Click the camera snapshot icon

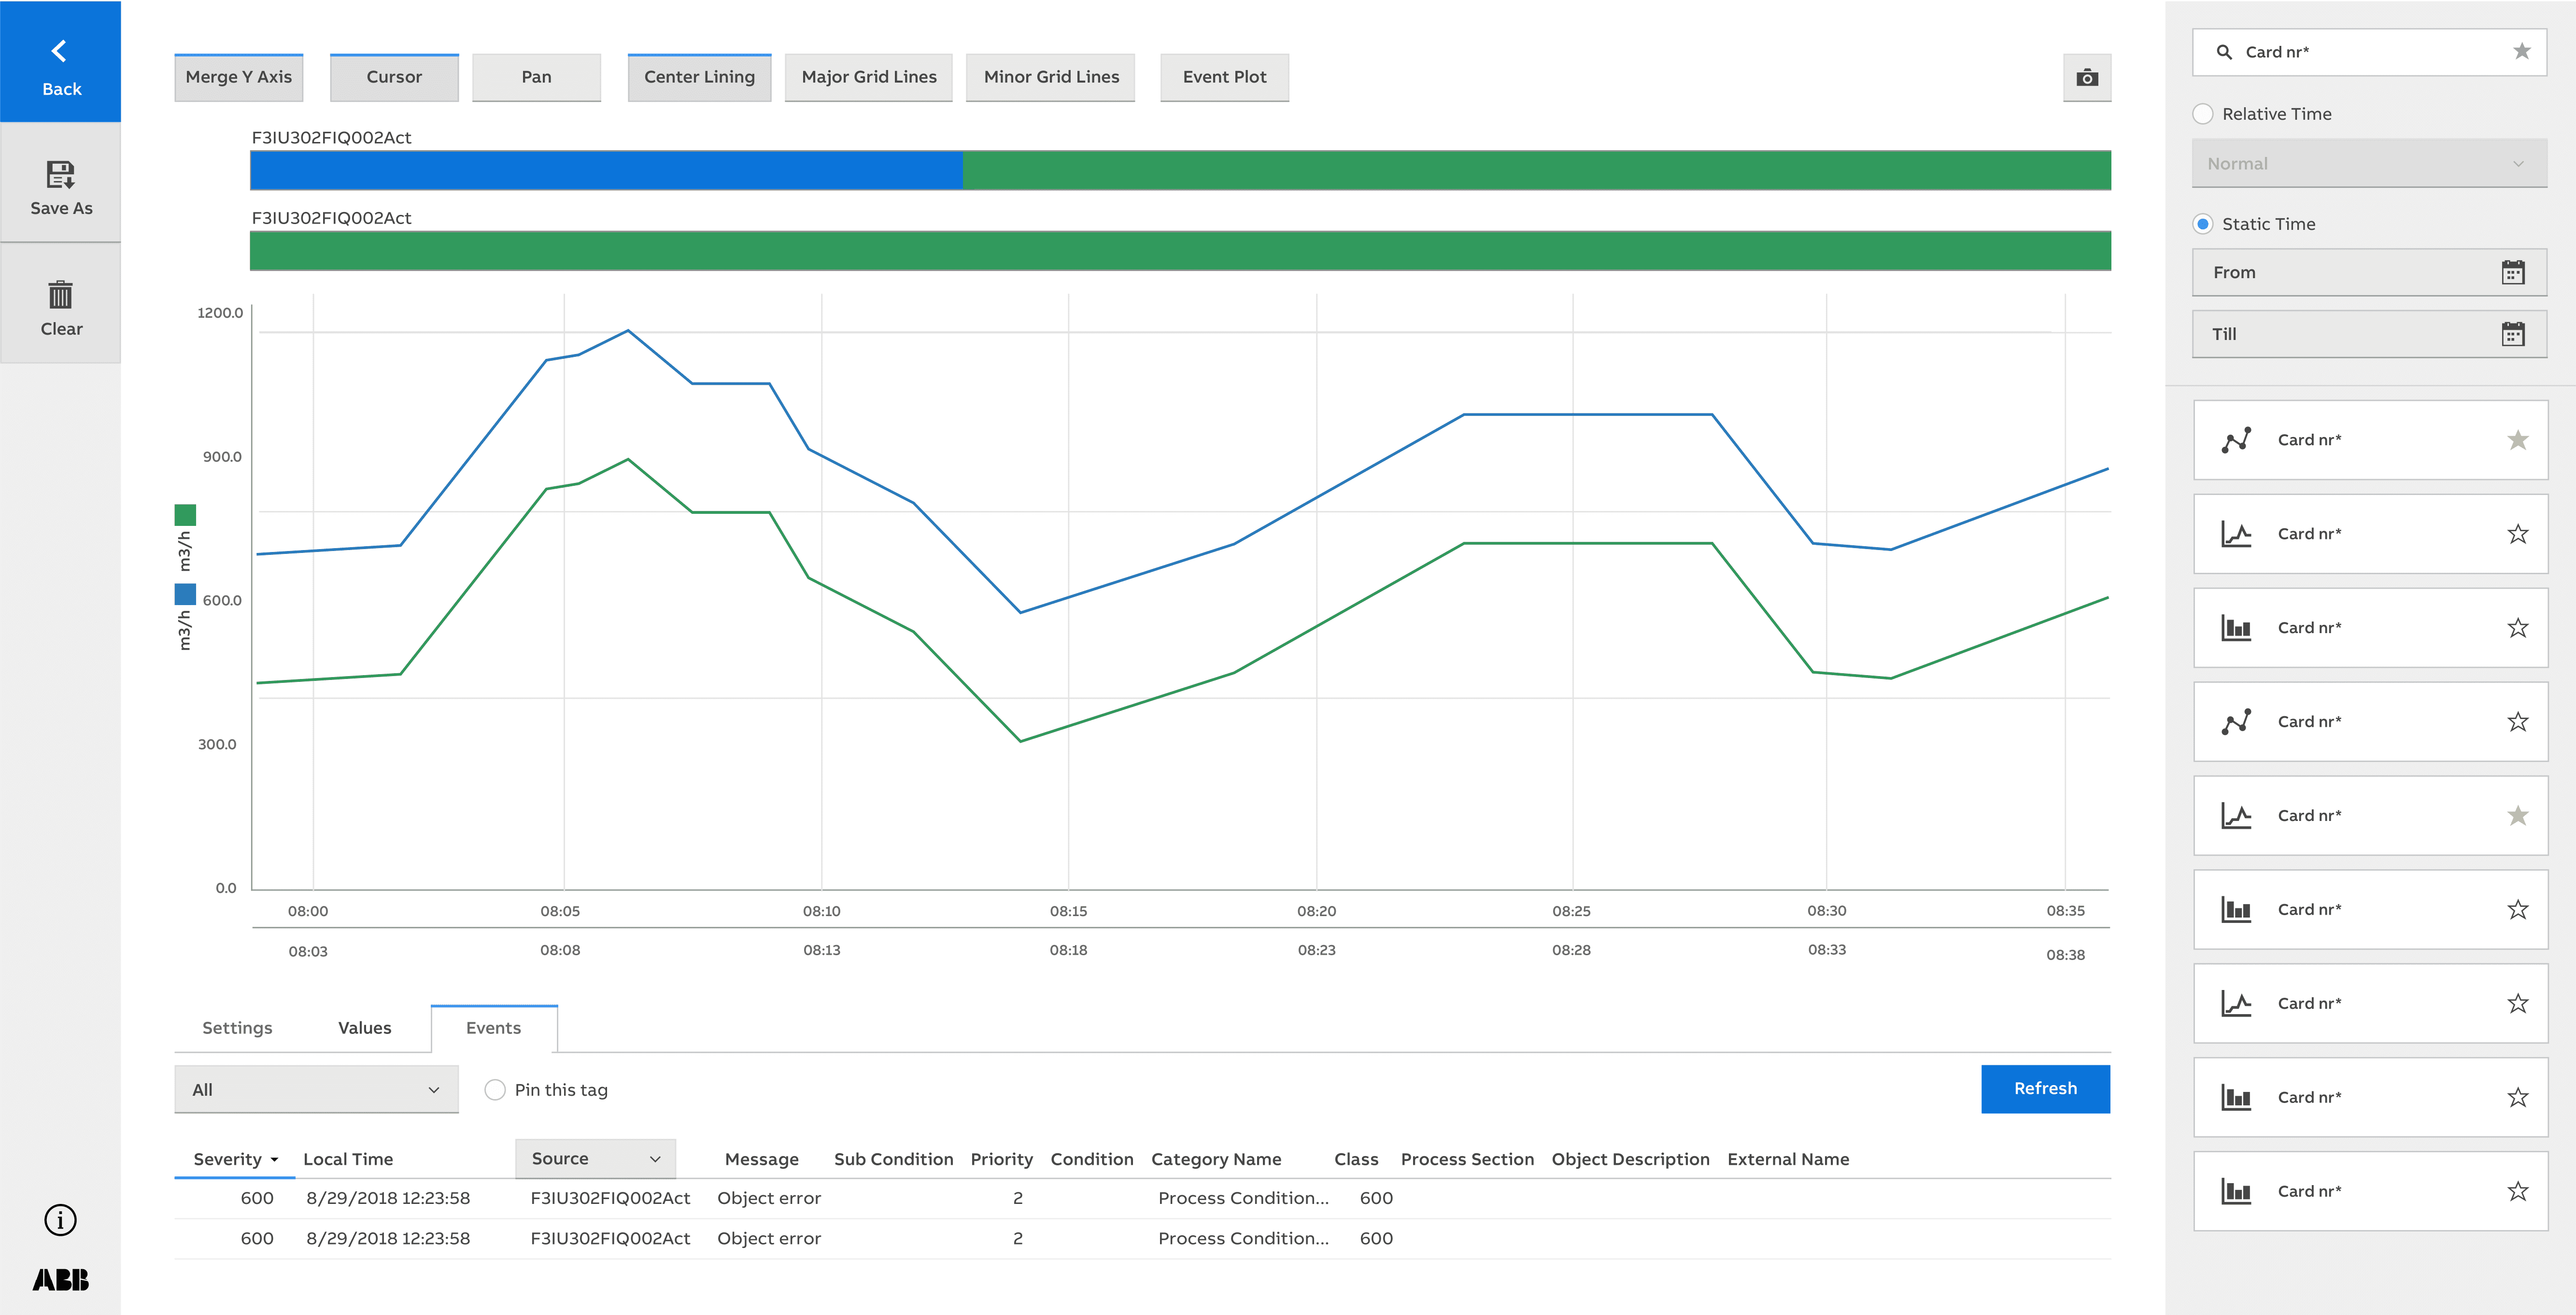2086,78
